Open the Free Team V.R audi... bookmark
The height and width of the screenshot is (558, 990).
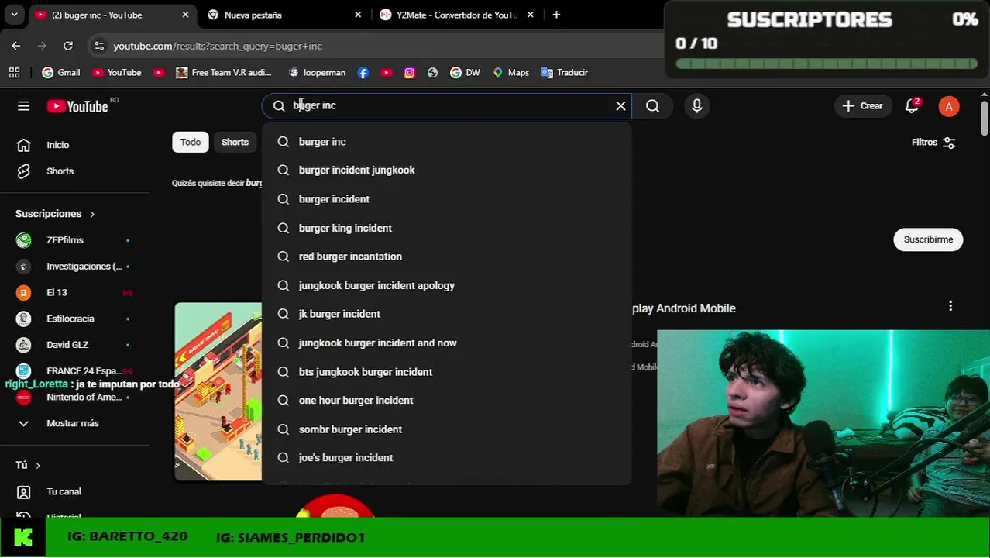[x=224, y=73]
